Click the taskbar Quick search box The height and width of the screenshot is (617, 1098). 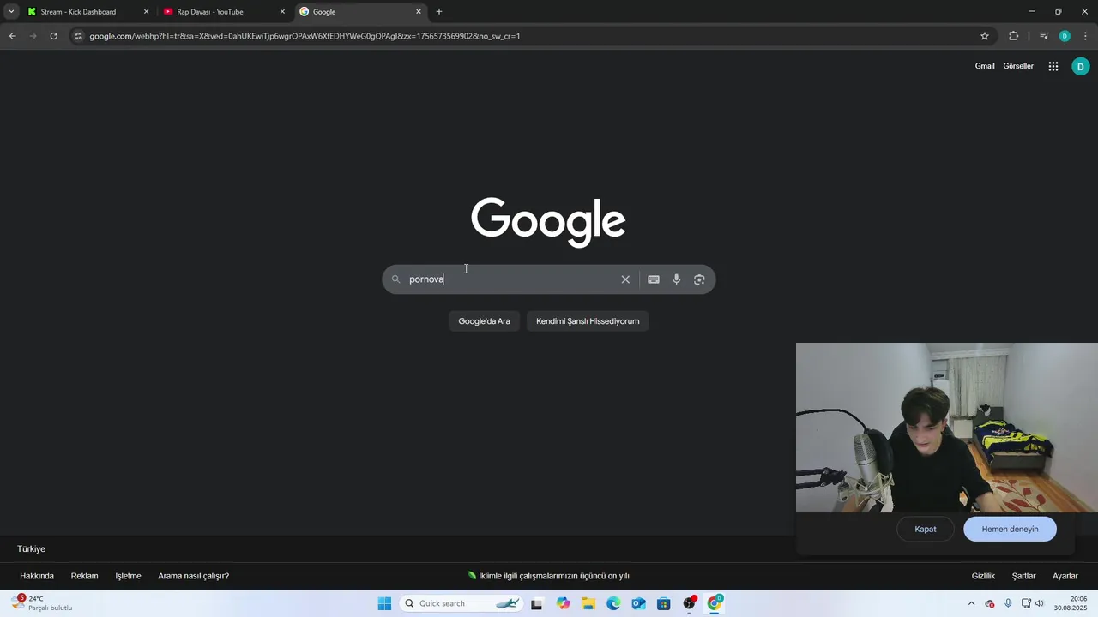pyautogui.click(x=462, y=603)
